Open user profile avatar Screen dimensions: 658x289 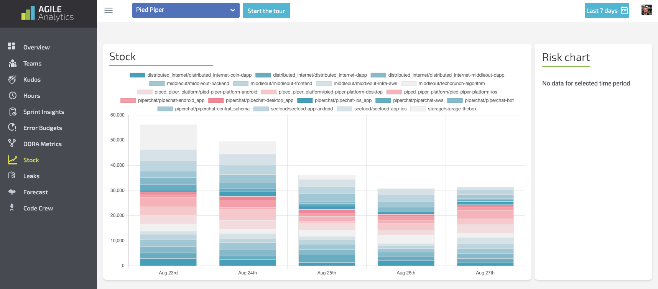coord(646,10)
